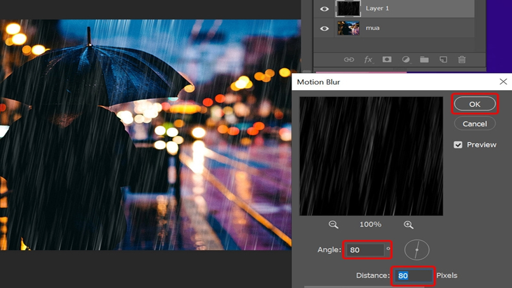Open the fx layer style menu
The image size is (512, 288).
tap(368, 60)
